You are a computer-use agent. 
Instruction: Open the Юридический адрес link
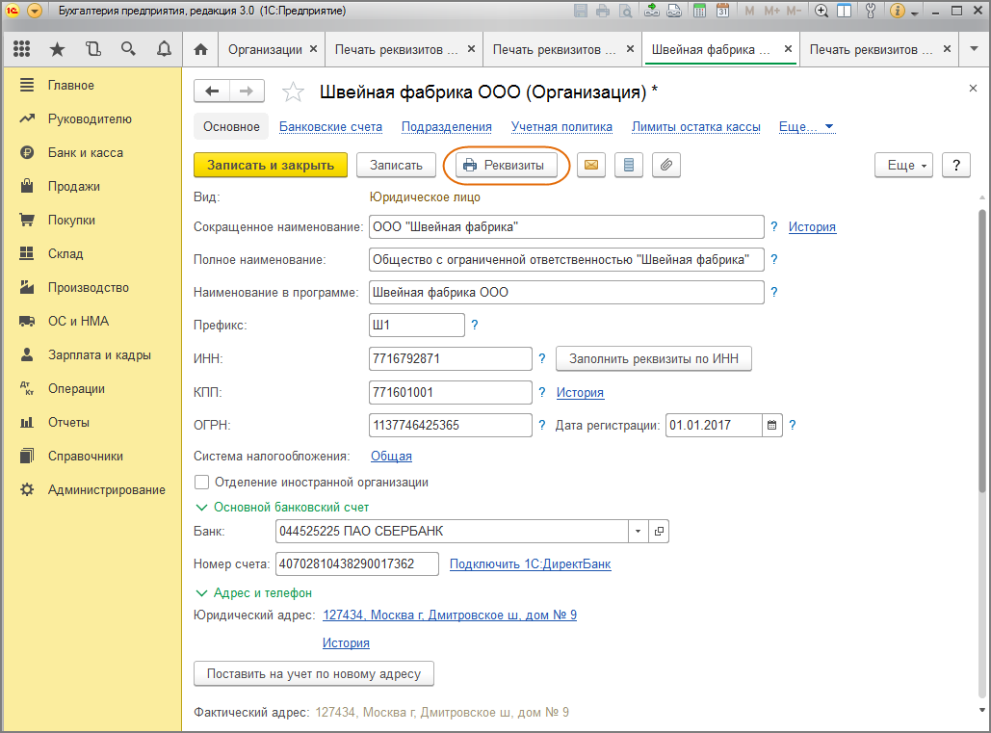pos(450,615)
